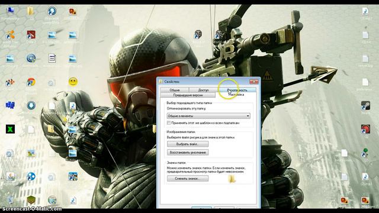The width and height of the screenshot is (379, 213).
Task: Open the green tree shortcut icon
Action: point(365,153)
